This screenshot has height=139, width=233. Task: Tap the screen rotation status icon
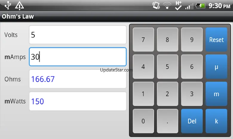point(156,5)
